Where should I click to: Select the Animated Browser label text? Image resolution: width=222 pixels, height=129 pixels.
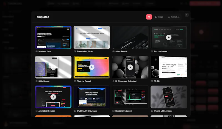click(47, 111)
